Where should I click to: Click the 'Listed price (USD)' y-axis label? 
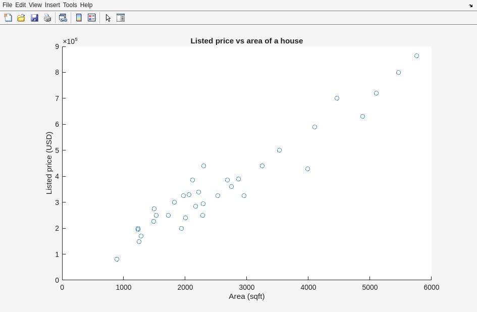coord(49,163)
